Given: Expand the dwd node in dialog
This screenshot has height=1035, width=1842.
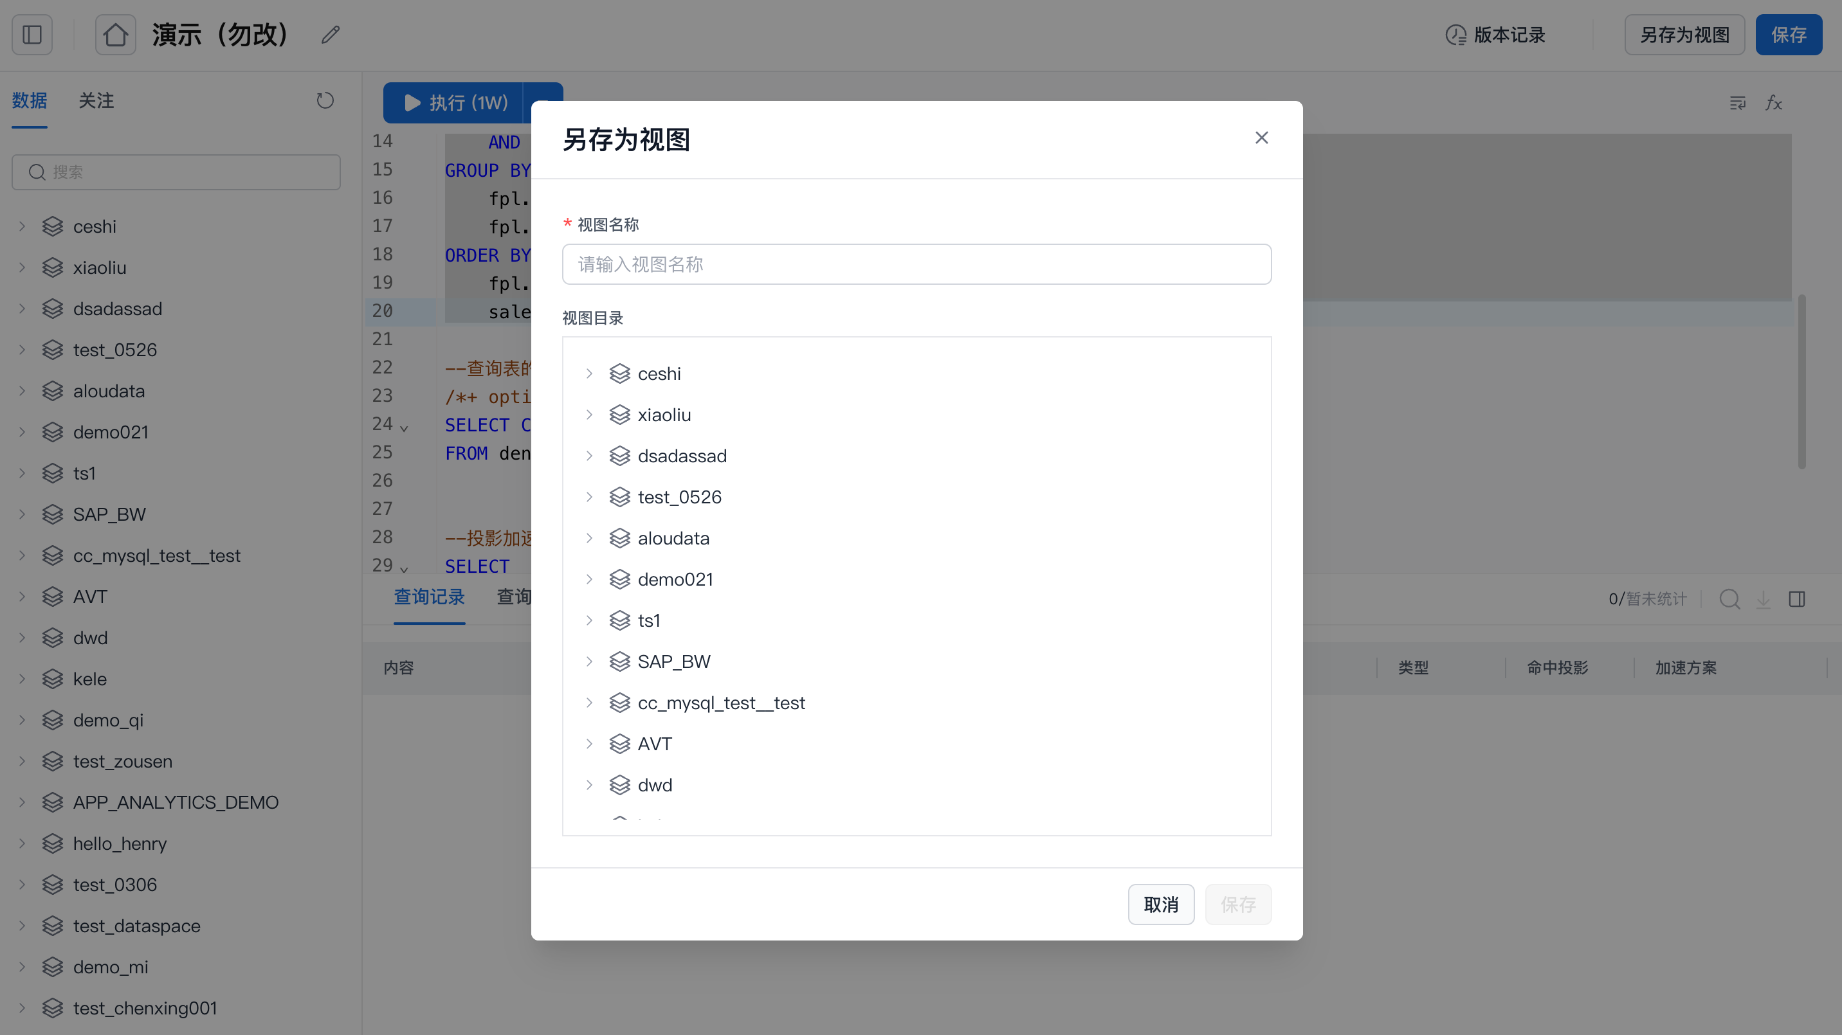Looking at the screenshot, I should [589, 785].
